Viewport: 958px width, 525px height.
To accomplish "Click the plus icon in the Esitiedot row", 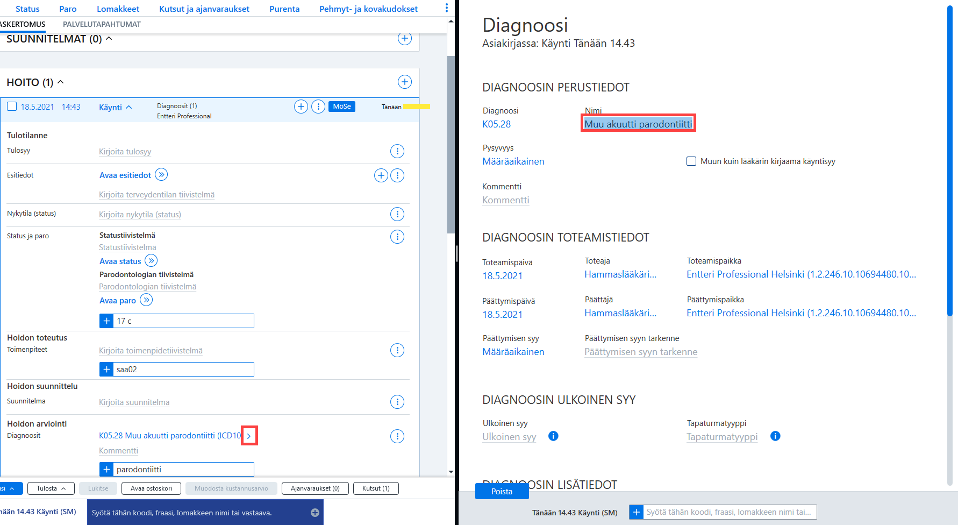I will coord(381,175).
